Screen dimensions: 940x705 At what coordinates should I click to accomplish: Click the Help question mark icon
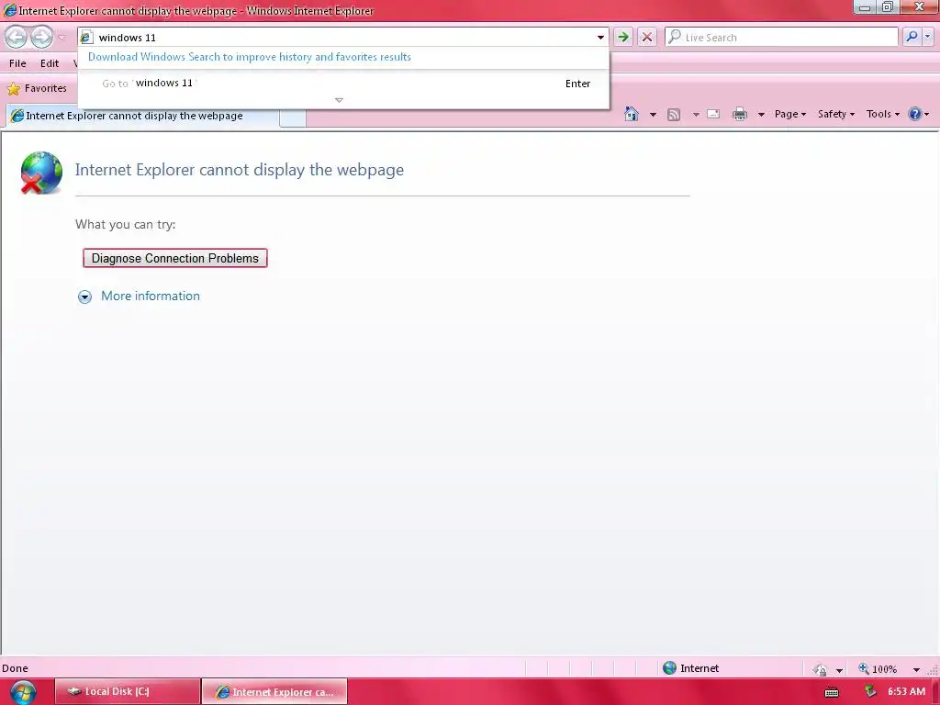click(915, 114)
